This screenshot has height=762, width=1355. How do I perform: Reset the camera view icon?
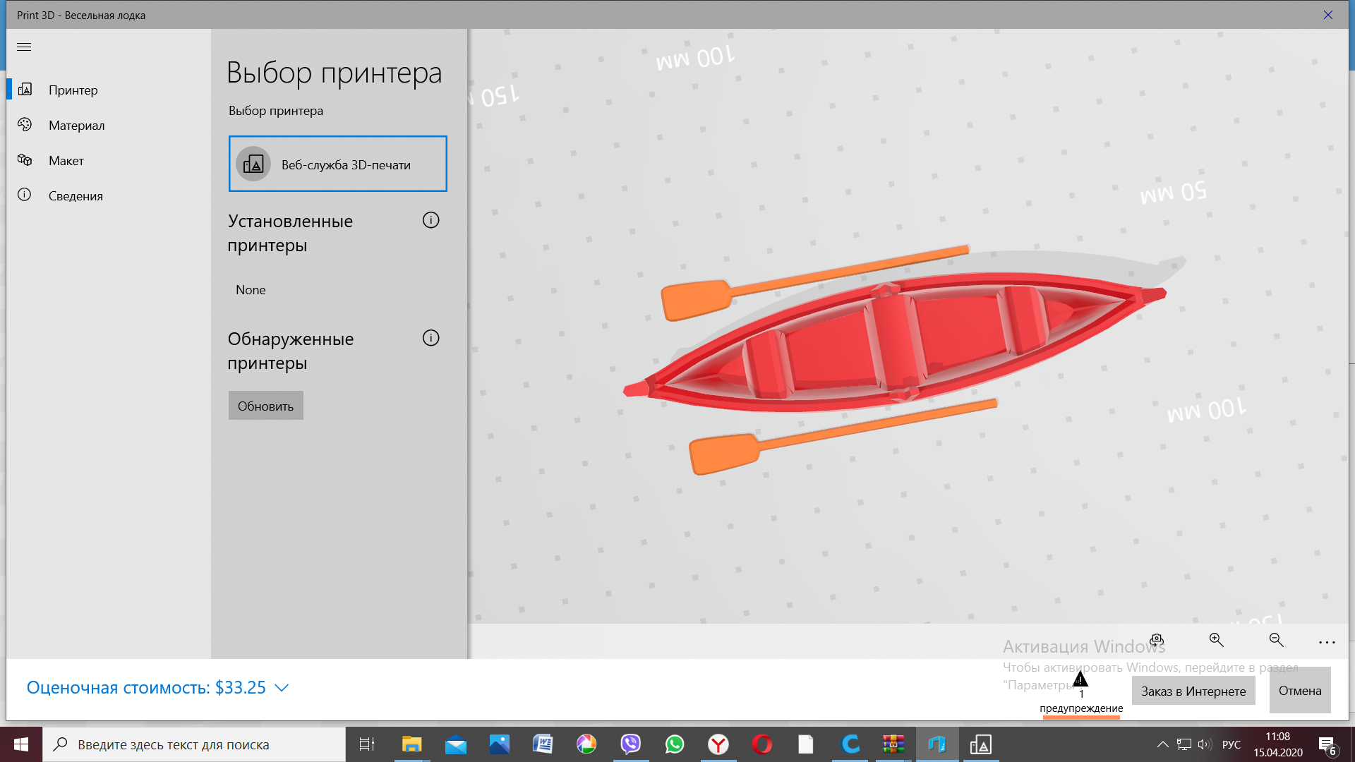[1156, 640]
